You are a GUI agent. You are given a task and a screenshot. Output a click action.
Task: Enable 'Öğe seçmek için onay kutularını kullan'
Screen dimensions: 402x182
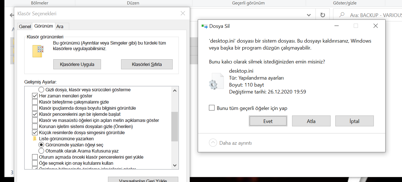pyautogui.click(x=35, y=163)
